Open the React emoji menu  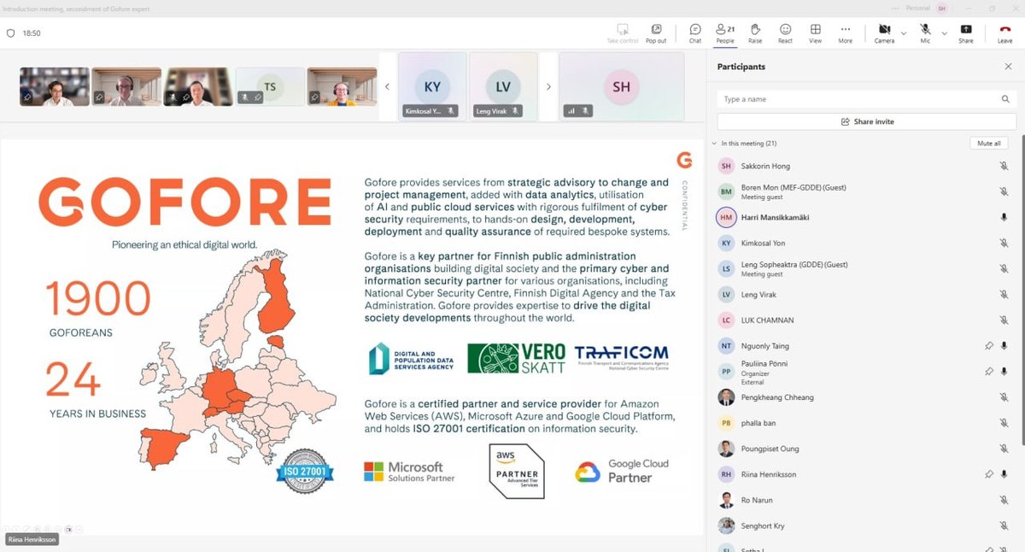(x=785, y=32)
